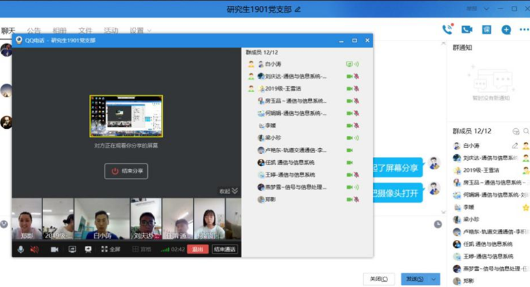The image size is (530, 287).
Task: Click the 02:42 signal strength indicator
Action: tap(173, 249)
